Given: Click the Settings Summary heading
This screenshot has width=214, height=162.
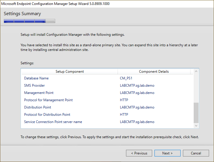Looking at the screenshot, I should [x=22, y=14].
